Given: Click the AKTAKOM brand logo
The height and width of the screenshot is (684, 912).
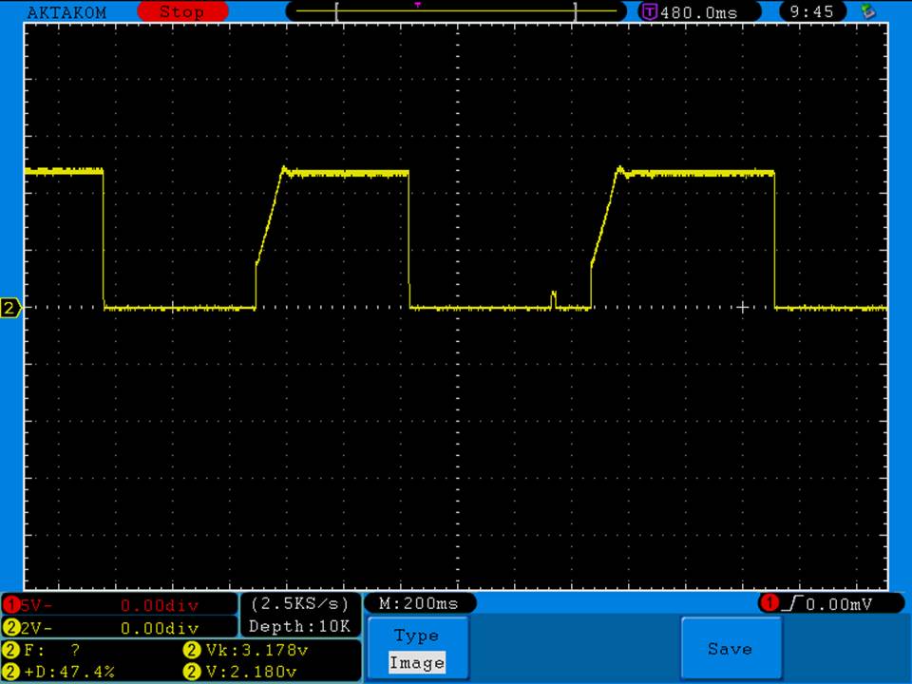Looking at the screenshot, I should (x=67, y=12).
